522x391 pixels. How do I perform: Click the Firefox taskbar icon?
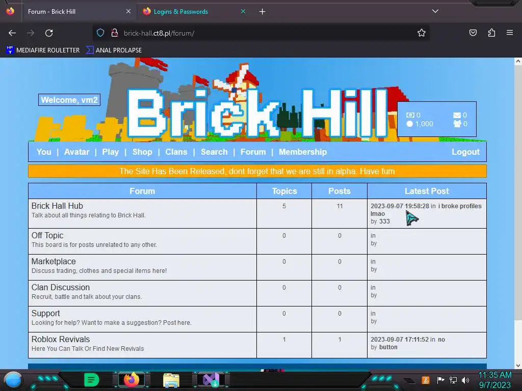[x=131, y=380]
